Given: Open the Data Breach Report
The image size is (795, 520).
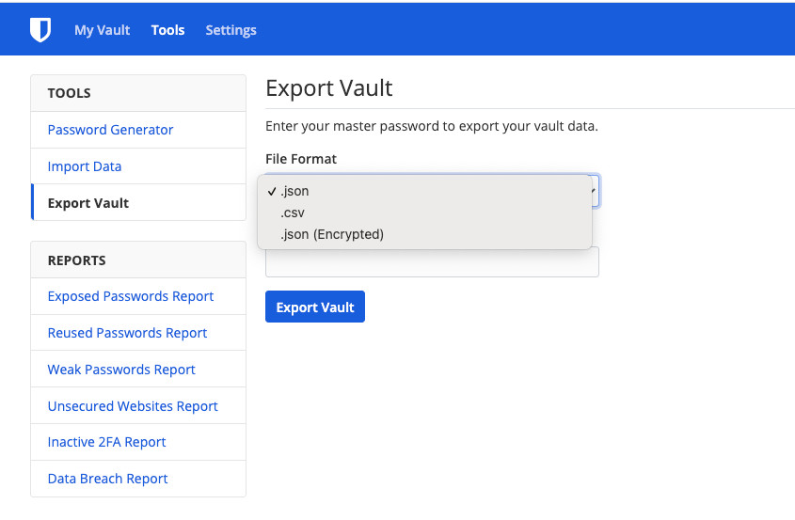Looking at the screenshot, I should pyautogui.click(x=107, y=479).
